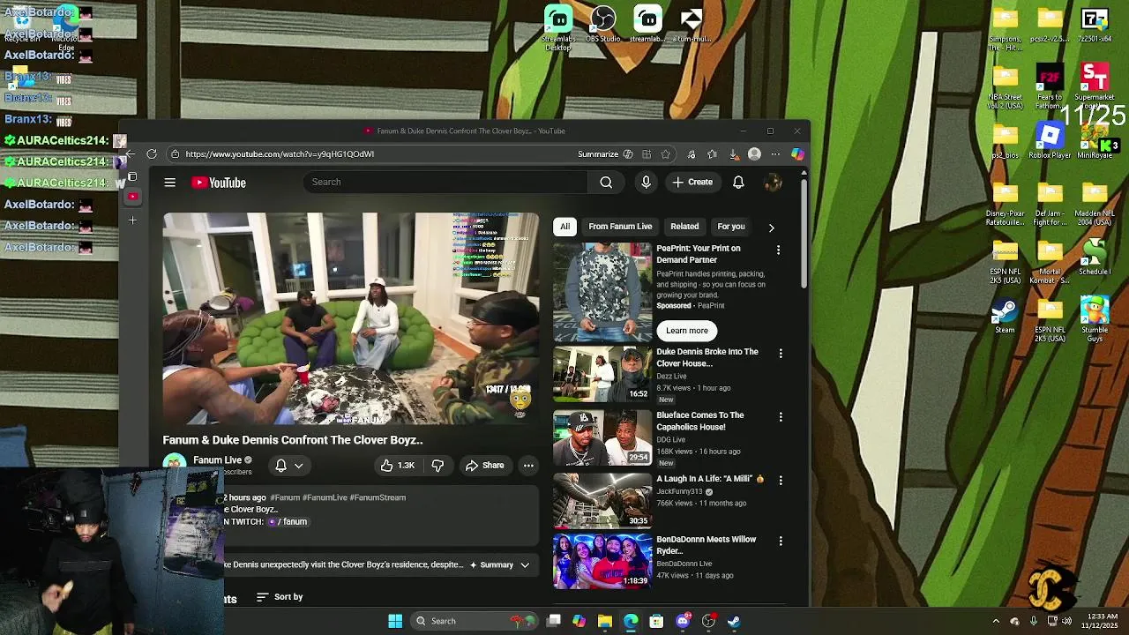1129x635 pixels.
Task: Dislike the Fanum video
Action: [437, 465]
